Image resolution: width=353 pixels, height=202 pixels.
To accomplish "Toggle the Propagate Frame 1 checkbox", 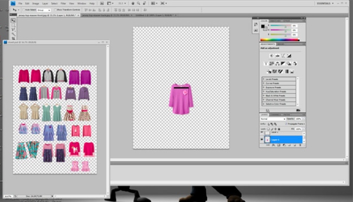I will click(x=286, y=124).
